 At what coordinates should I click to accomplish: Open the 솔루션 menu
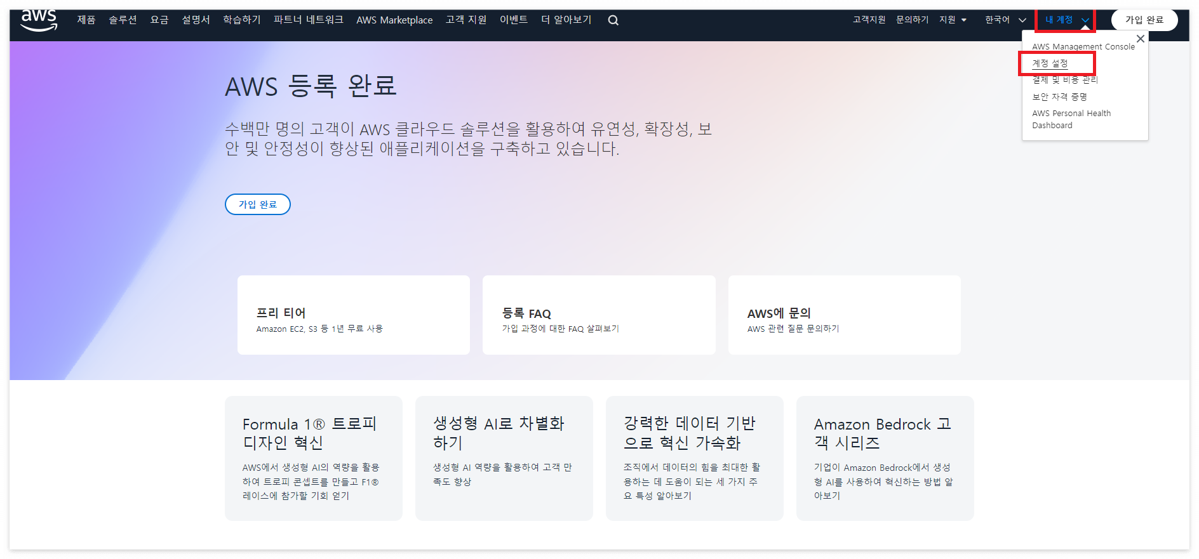coord(123,20)
